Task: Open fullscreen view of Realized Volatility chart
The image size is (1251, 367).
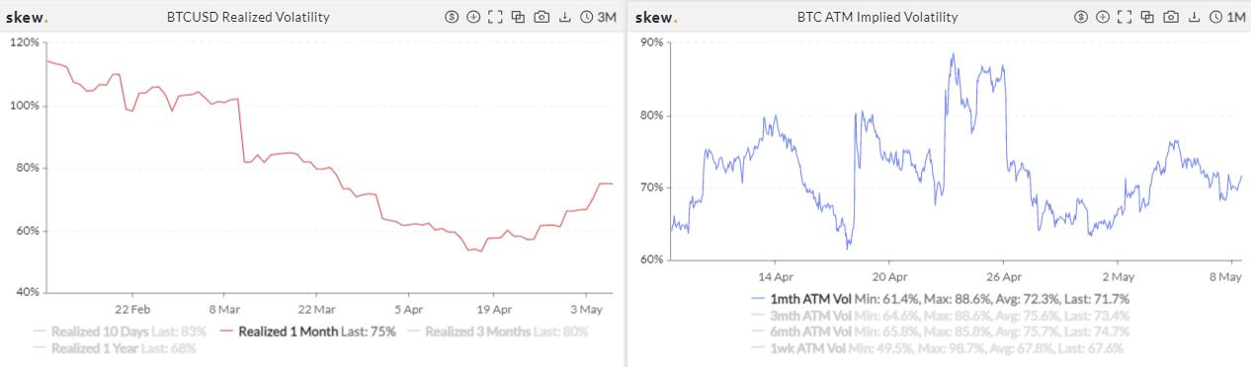Action: click(495, 17)
